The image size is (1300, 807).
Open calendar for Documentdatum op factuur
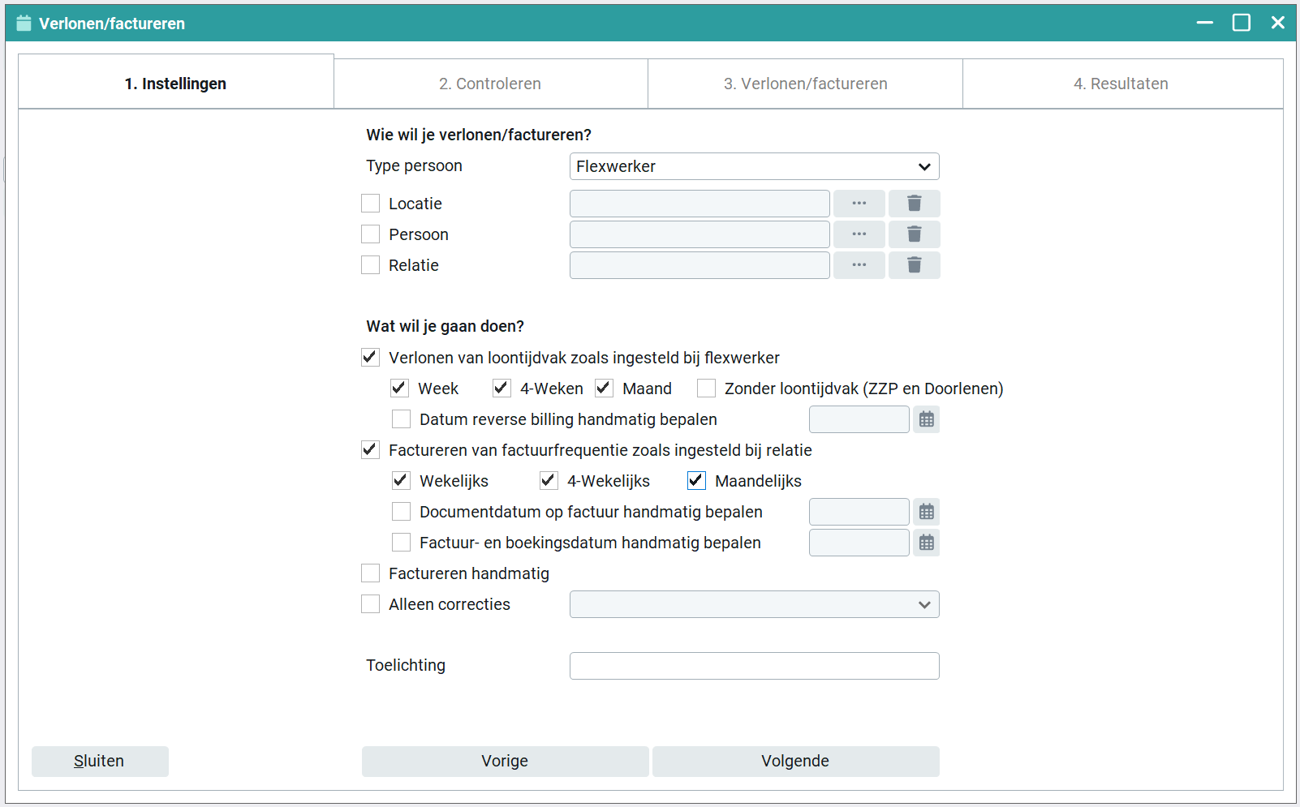926,513
